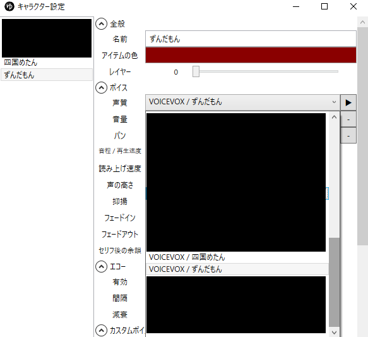This screenshot has width=368, height=337.
Task: Click the セリフ後の余韻 label
Action: [120, 250]
